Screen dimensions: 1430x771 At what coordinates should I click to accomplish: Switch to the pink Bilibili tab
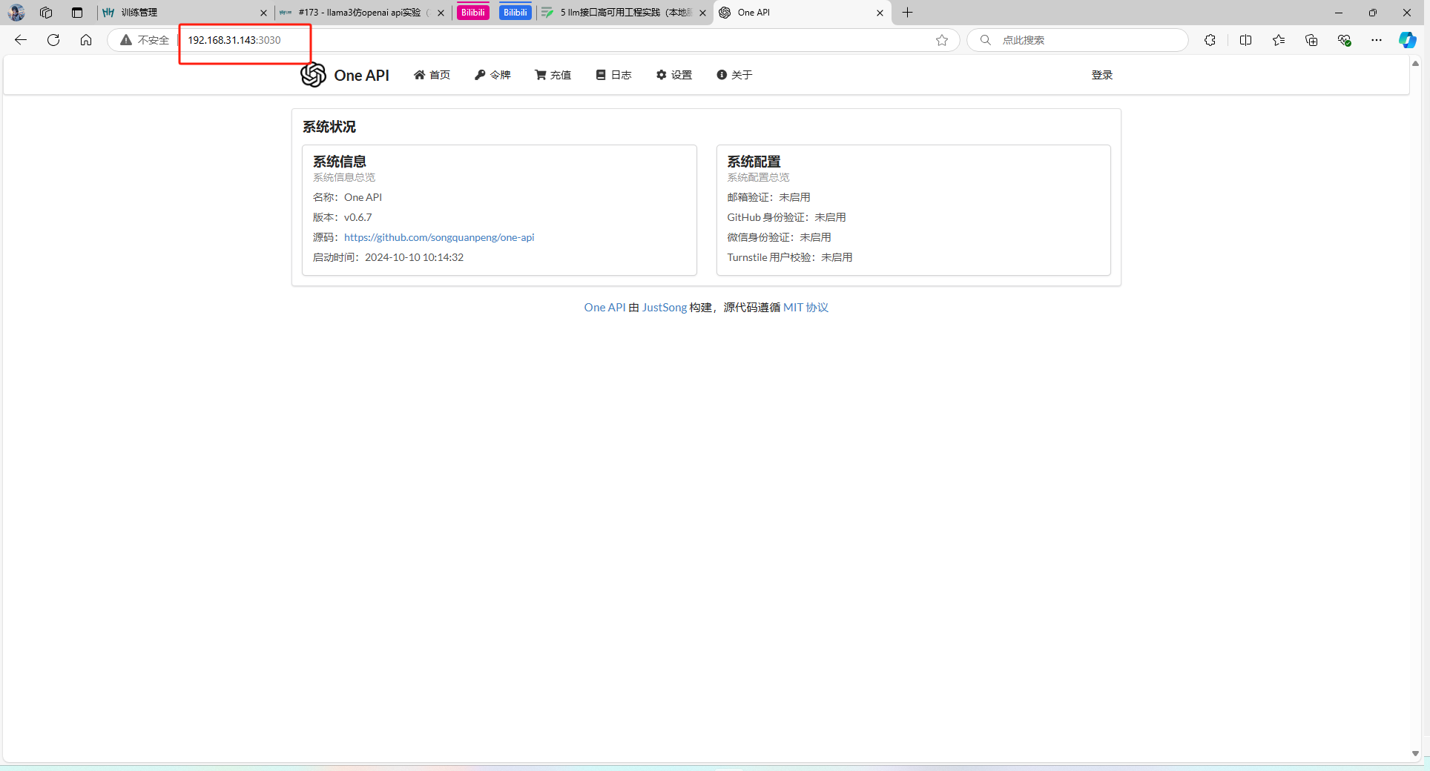click(x=472, y=13)
